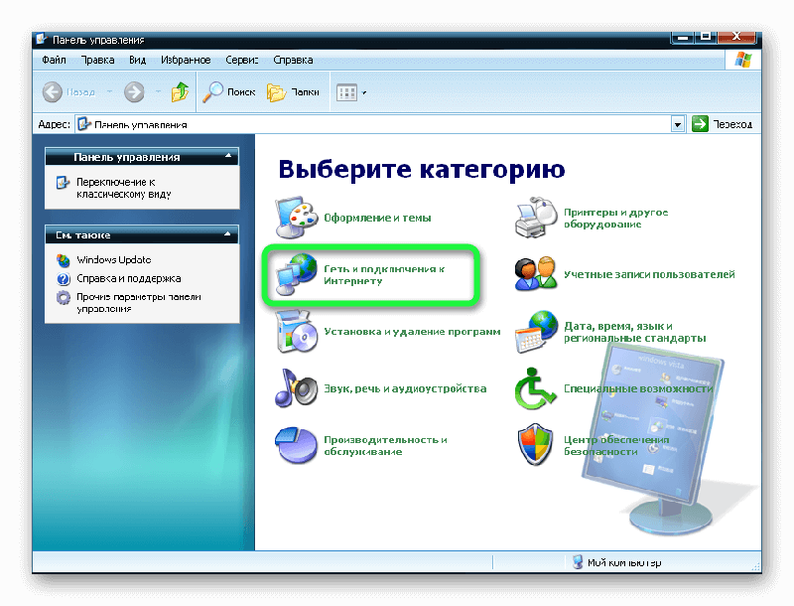Open Центр обеспечения безопасности category
The height and width of the screenshot is (606, 794).
click(616, 445)
